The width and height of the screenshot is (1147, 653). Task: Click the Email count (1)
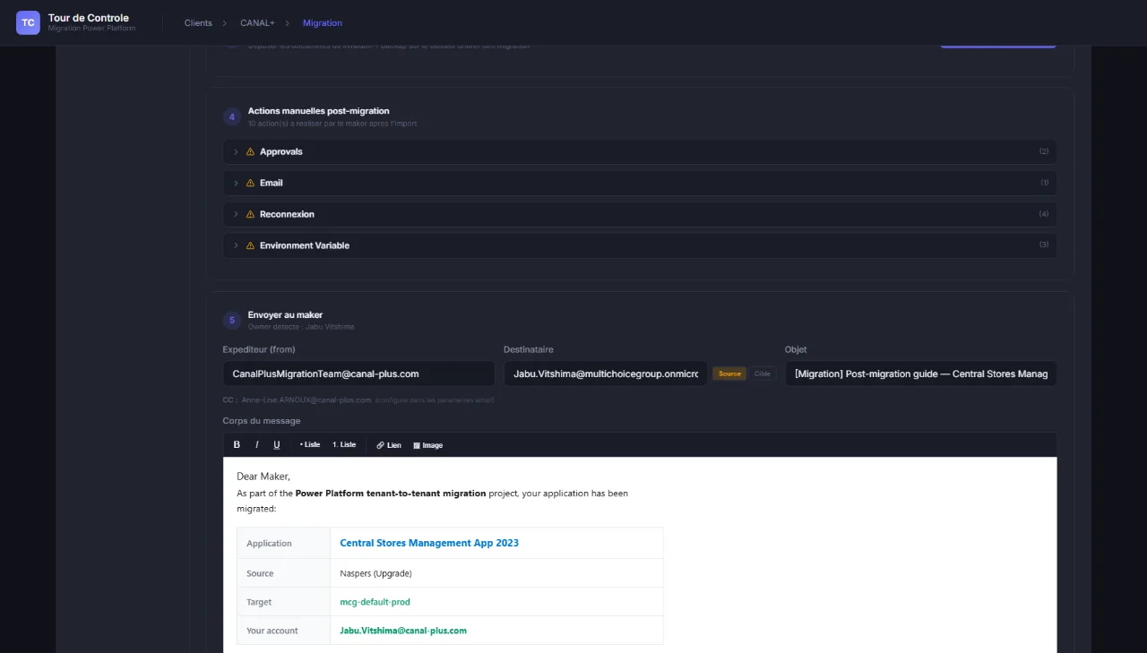tap(1044, 183)
